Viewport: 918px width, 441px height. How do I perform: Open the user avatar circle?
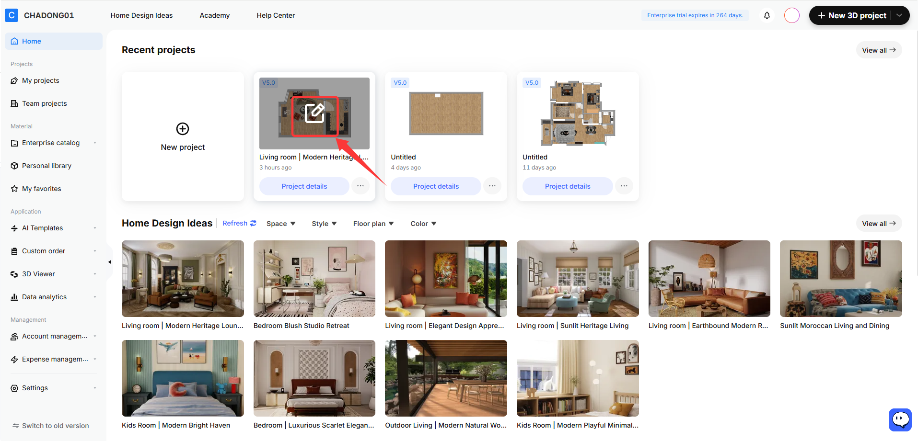[792, 15]
